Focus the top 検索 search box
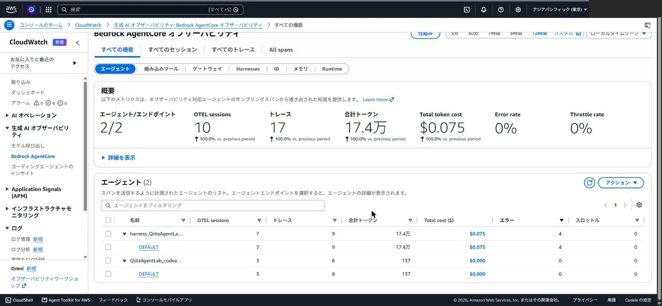This screenshot has height=306, width=662. click(x=150, y=9)
